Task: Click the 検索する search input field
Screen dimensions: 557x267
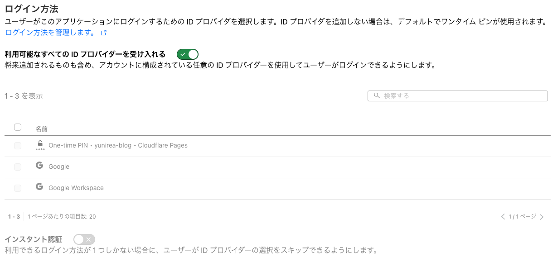Action: [x=462, y=96]
